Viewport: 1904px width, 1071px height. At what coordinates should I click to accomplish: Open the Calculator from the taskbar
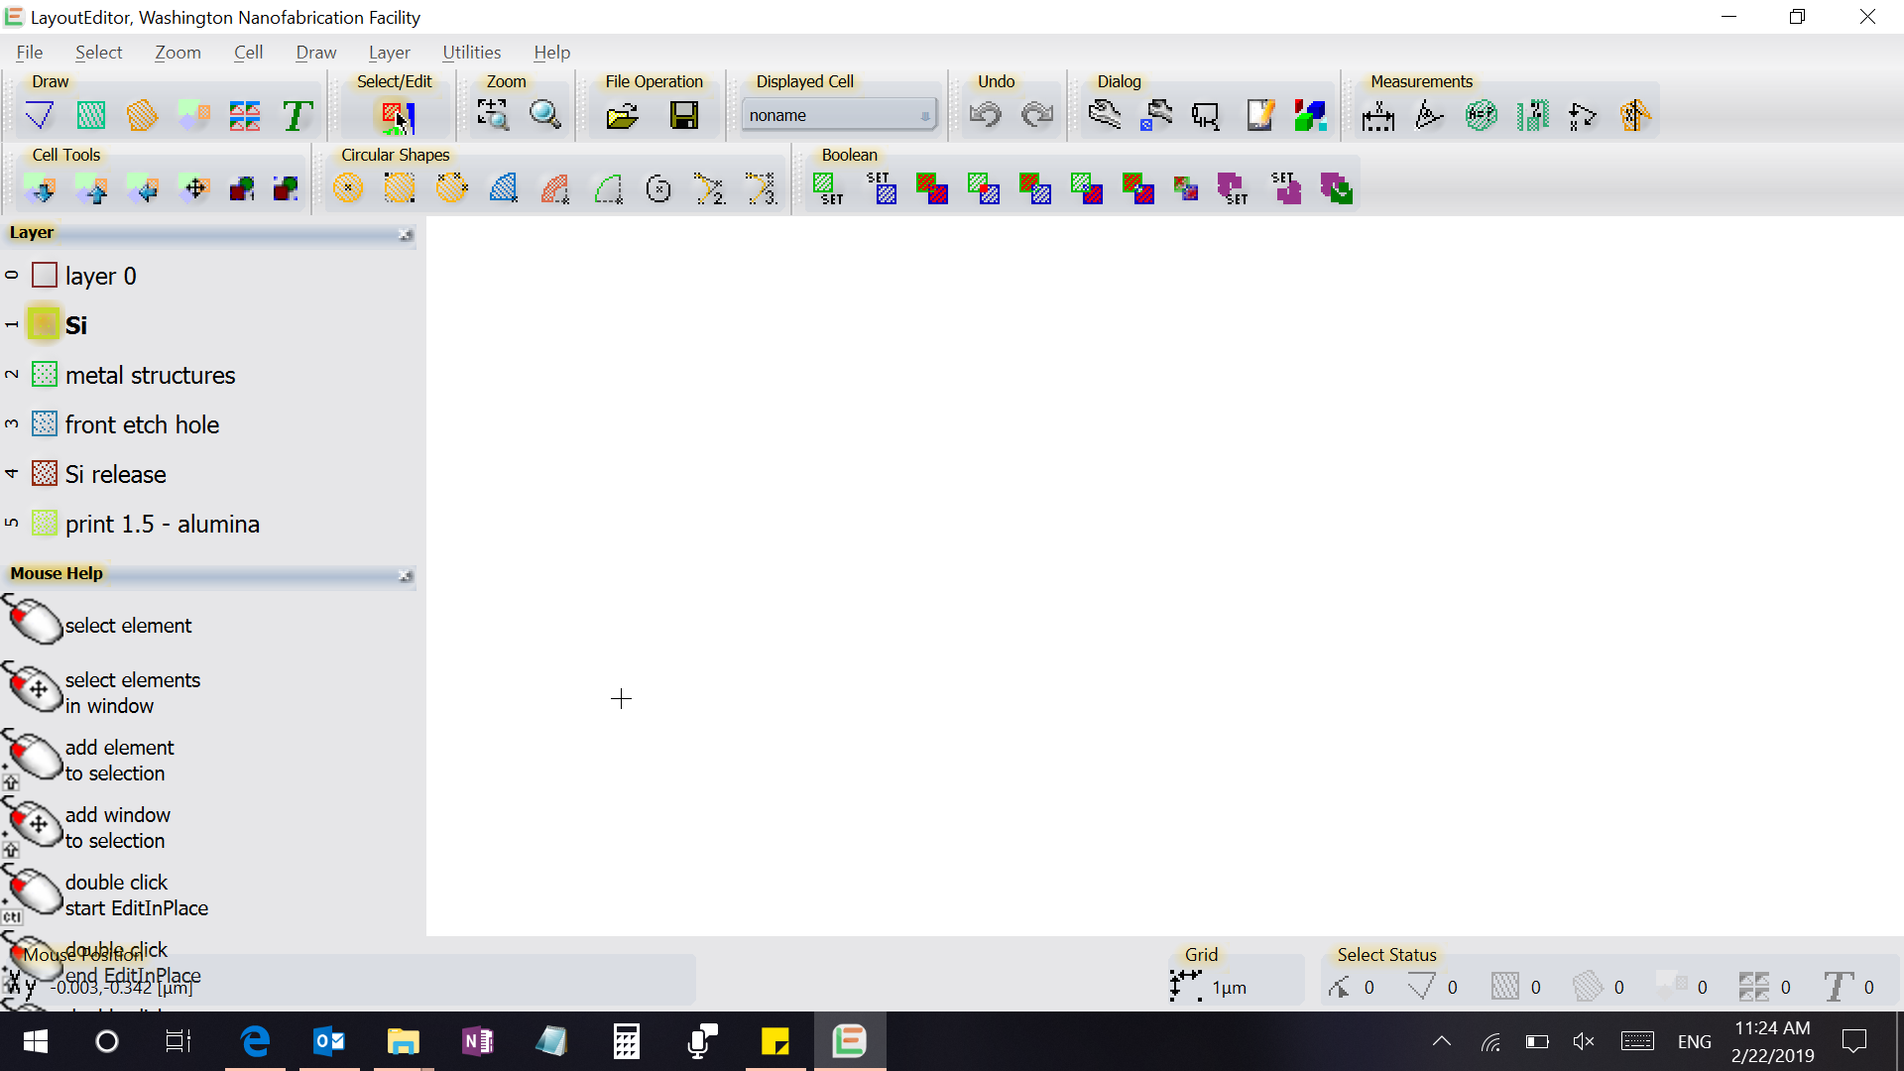[x=626, y=1041]
